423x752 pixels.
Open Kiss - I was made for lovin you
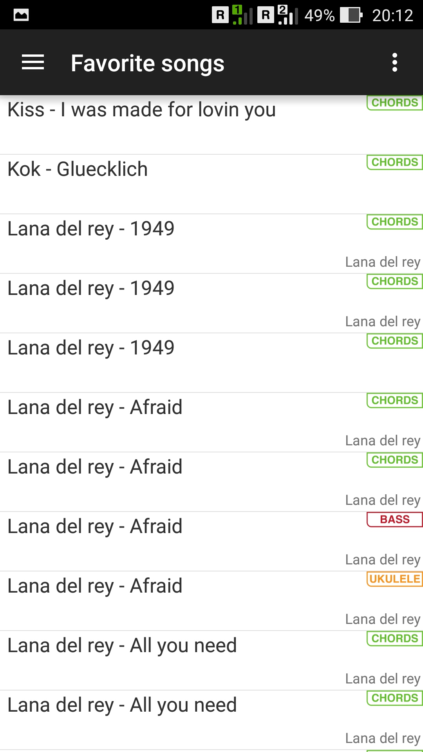[141, 110]
